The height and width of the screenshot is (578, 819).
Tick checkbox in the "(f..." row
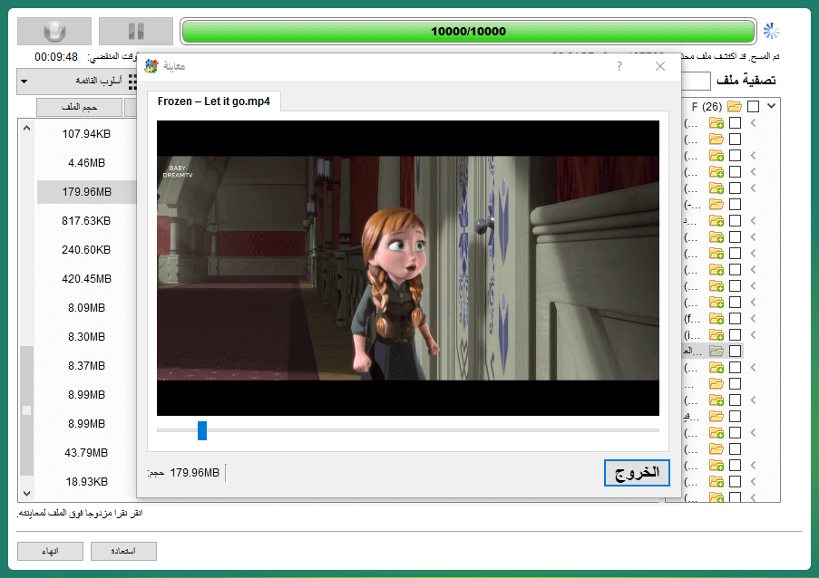[735, 318]
